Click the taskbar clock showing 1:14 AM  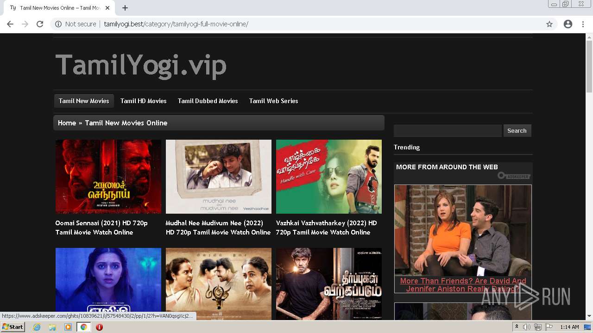point(569,327)
